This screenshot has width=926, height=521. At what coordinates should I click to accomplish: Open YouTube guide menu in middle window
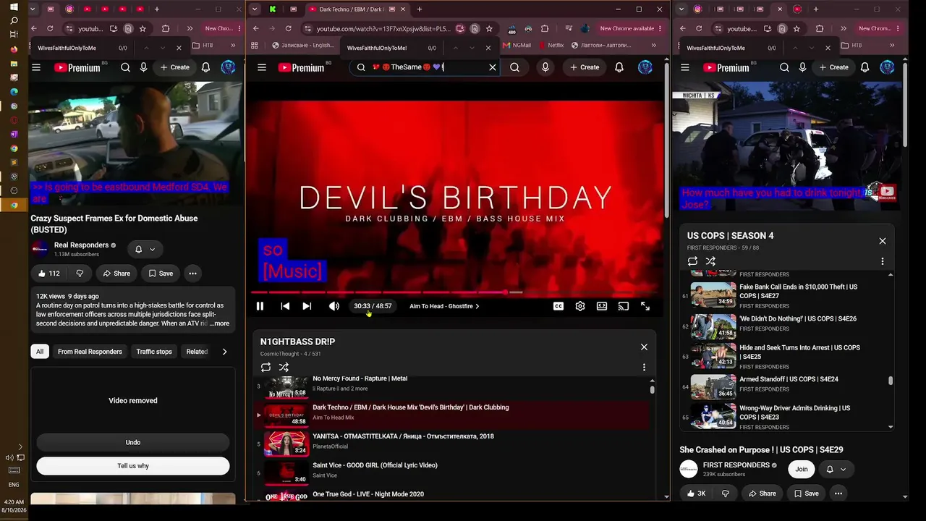[x=262, y=67]
